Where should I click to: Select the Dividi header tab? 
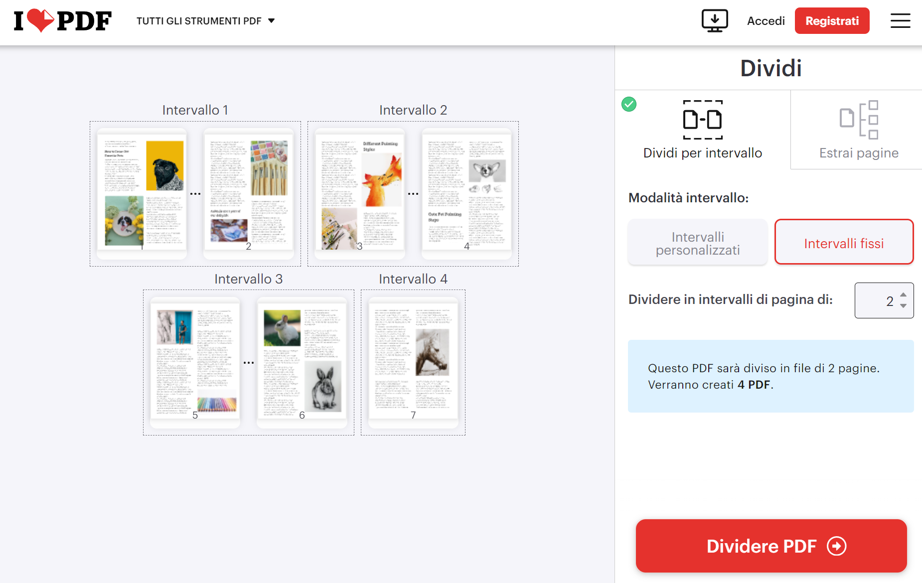tap(771, 68)
